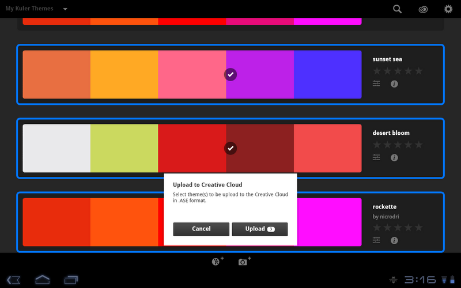
Task: Rate sunset sea with first star
Action: click(x=377, y=71)
